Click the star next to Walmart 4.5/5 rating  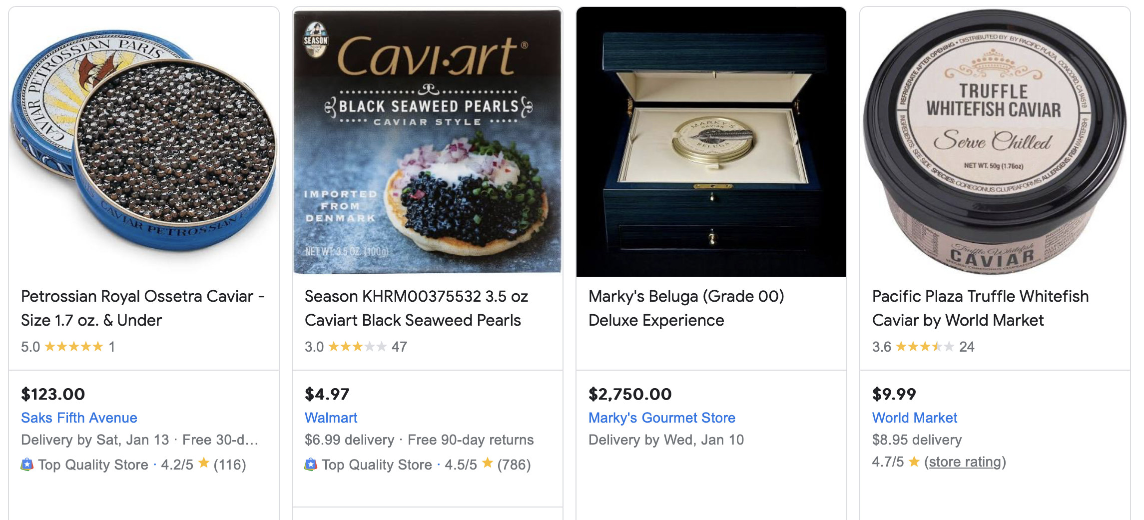click(488, 463)
